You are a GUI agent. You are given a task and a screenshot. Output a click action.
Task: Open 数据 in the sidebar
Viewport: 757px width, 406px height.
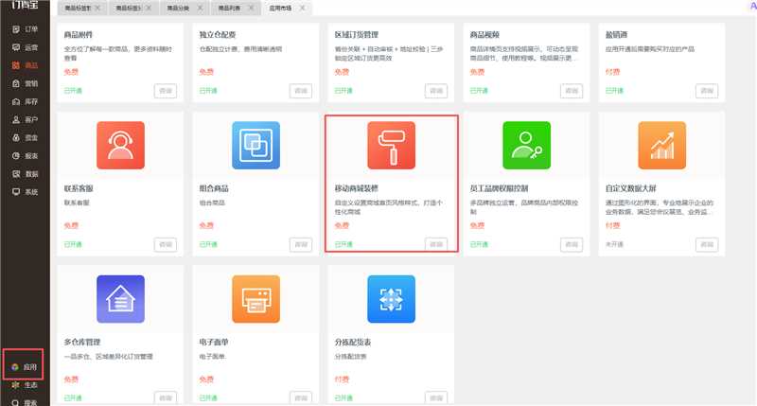(x=25, y=174)
